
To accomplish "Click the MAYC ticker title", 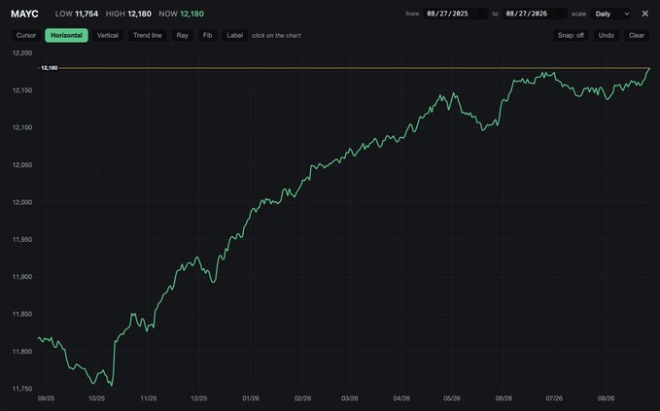I will (24, 14).
